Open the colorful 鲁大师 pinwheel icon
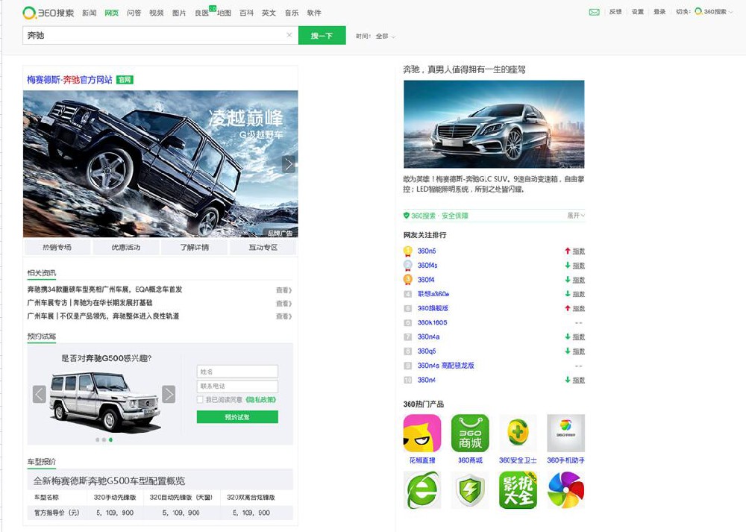 (x=565, y=490)
